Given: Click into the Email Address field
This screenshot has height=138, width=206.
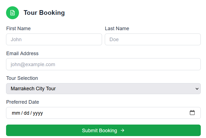Looking at the screenshot, I should 103,64.
